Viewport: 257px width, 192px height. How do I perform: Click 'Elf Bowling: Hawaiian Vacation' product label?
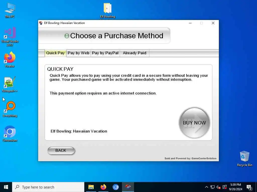79,131
